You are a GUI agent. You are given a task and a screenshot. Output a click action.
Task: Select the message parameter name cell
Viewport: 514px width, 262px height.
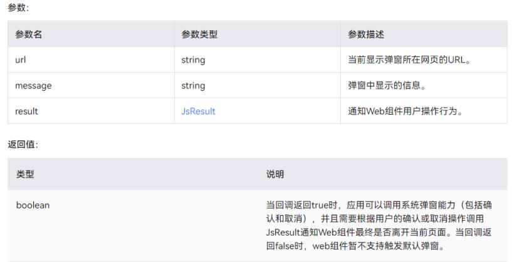33,86
